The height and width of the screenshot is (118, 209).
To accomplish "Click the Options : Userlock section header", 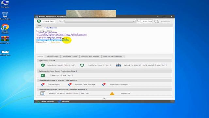I will [x=104, y=80].
